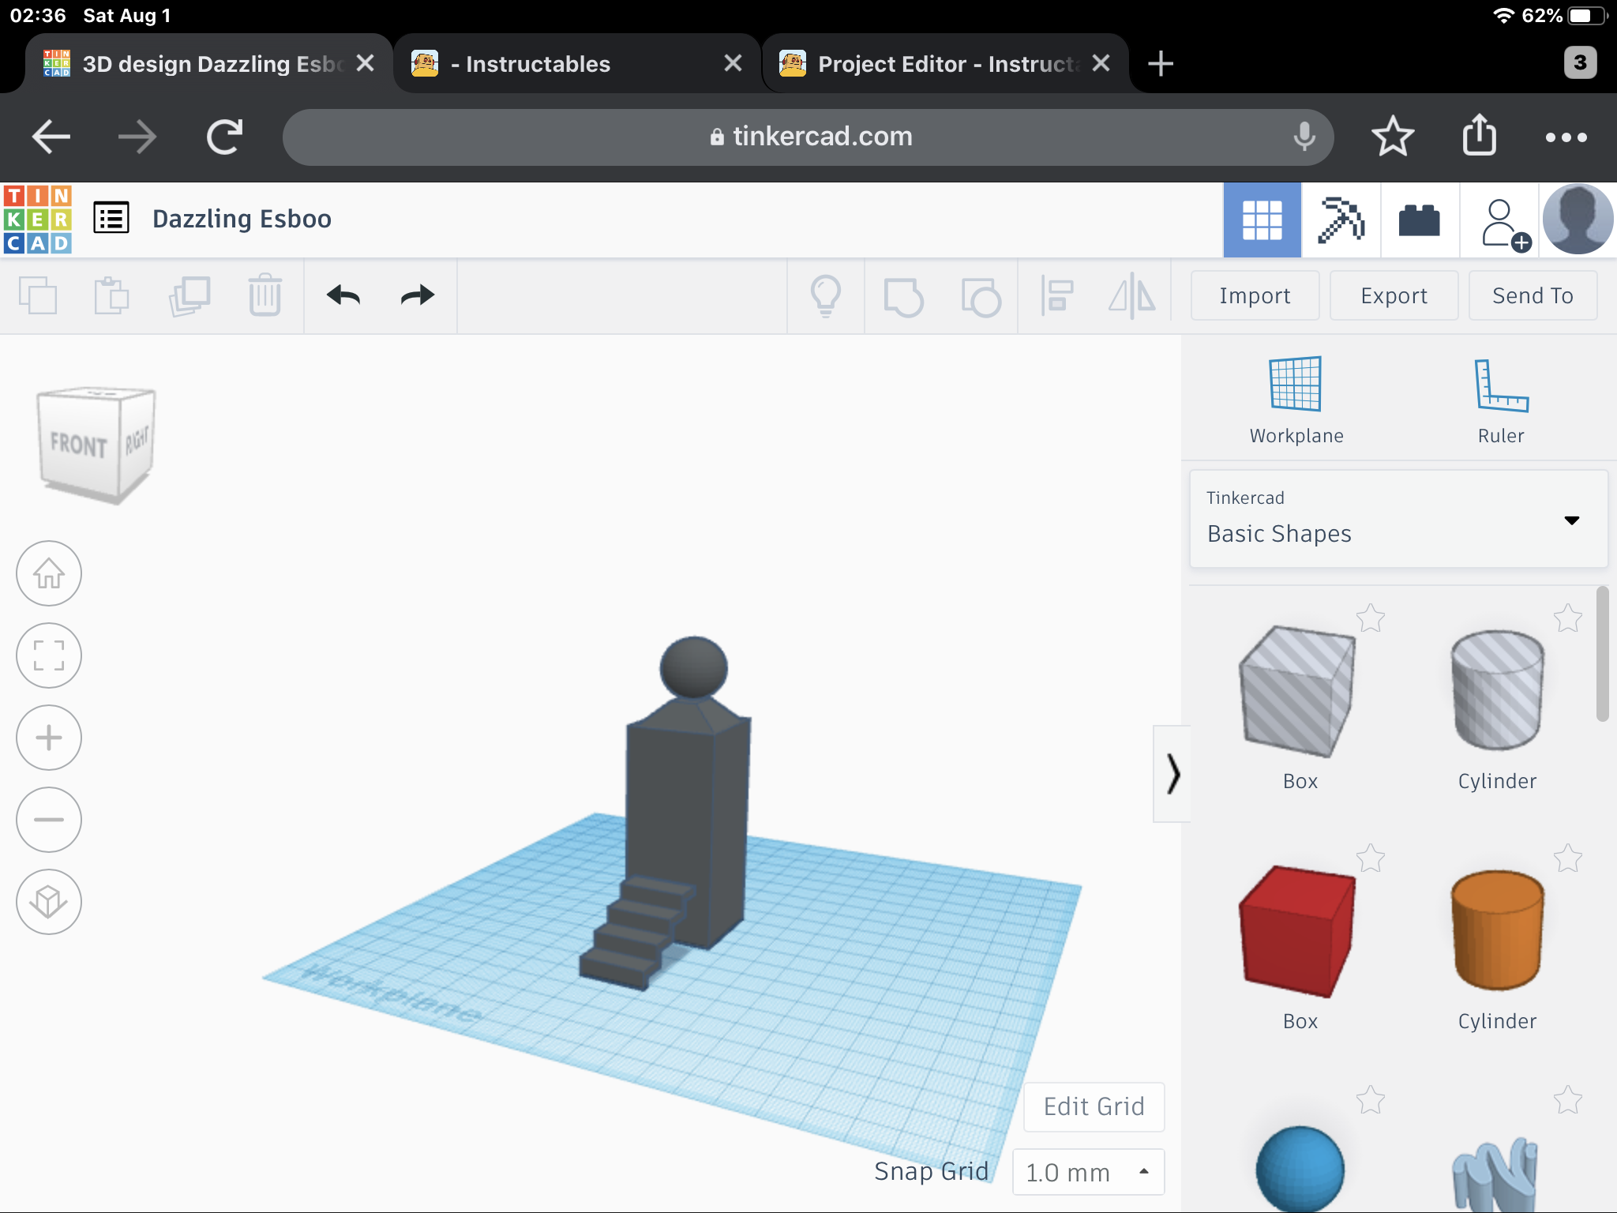
Task: Select the orange Cylinder shape
Action: 1497,930
